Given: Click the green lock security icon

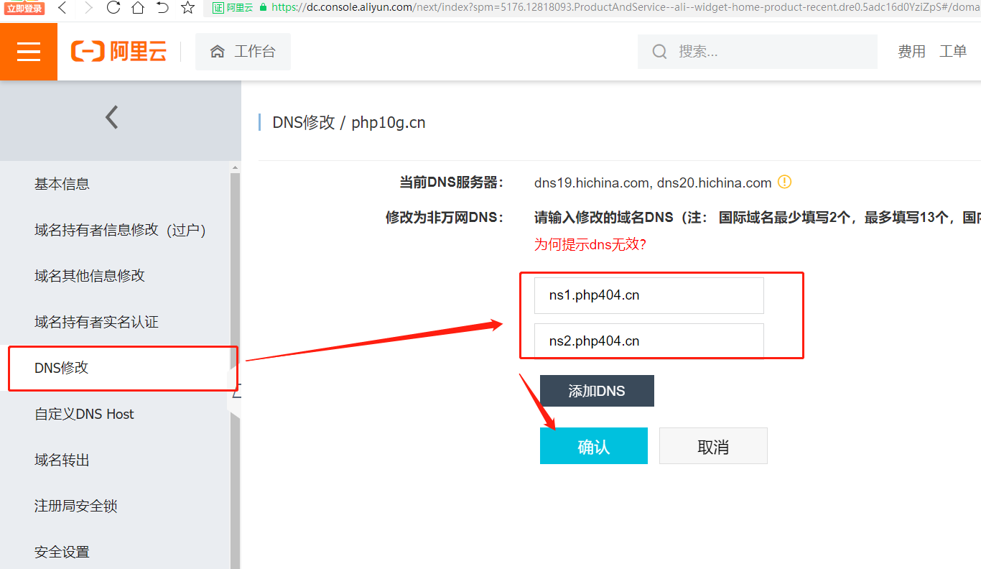Looking at the screenshot, I should (263, 7).
